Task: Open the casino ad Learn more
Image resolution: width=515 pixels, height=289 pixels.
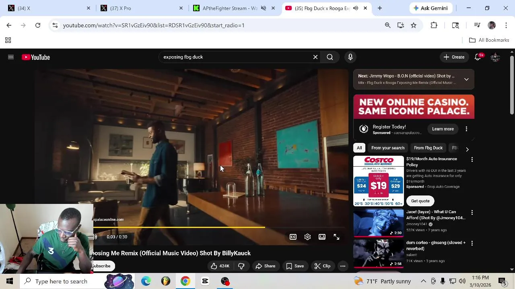Action: (443, 129)
